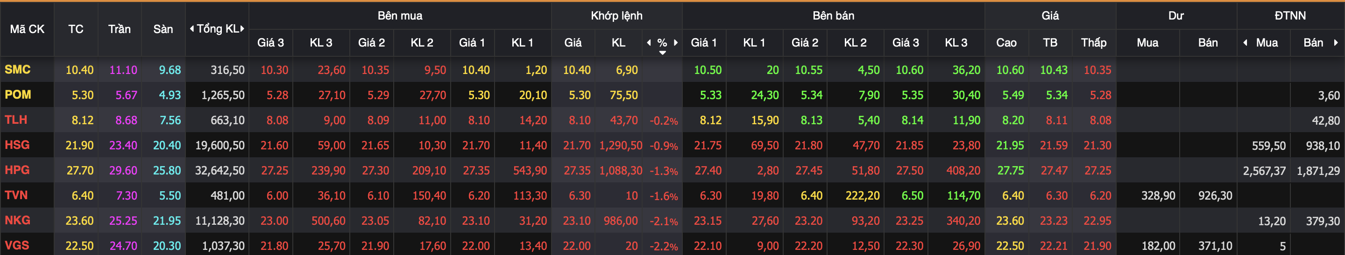Open the HSG stock symbol

17,145
